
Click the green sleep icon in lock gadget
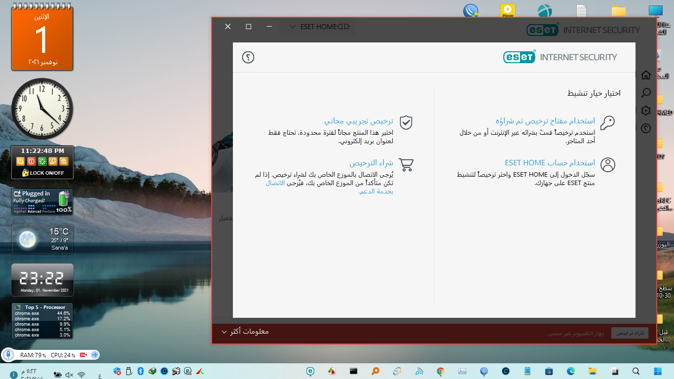click(x=42, y=161)
